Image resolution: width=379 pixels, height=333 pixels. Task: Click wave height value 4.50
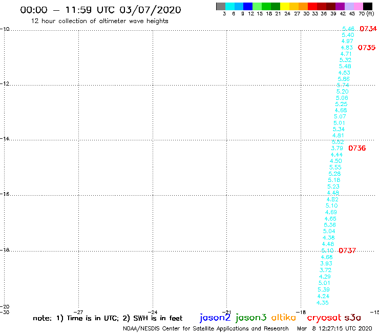pyautogui.click(x=336, y=161)
